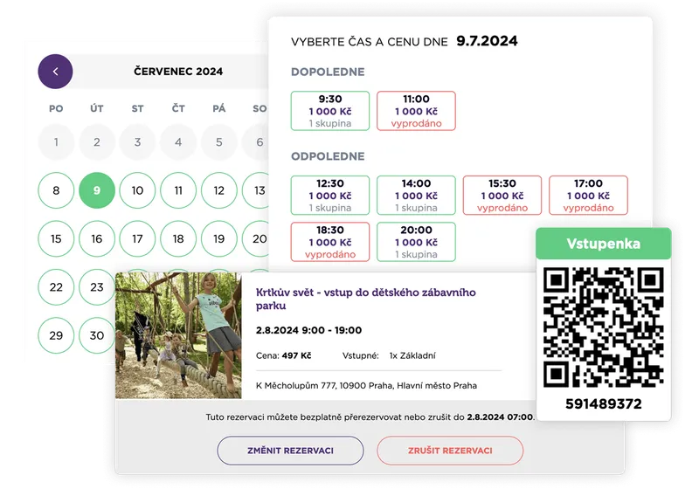Viewport: 699px width, 489px height.
Task: Select day 17 in the calendar
Action: click(x=137, y=238)
